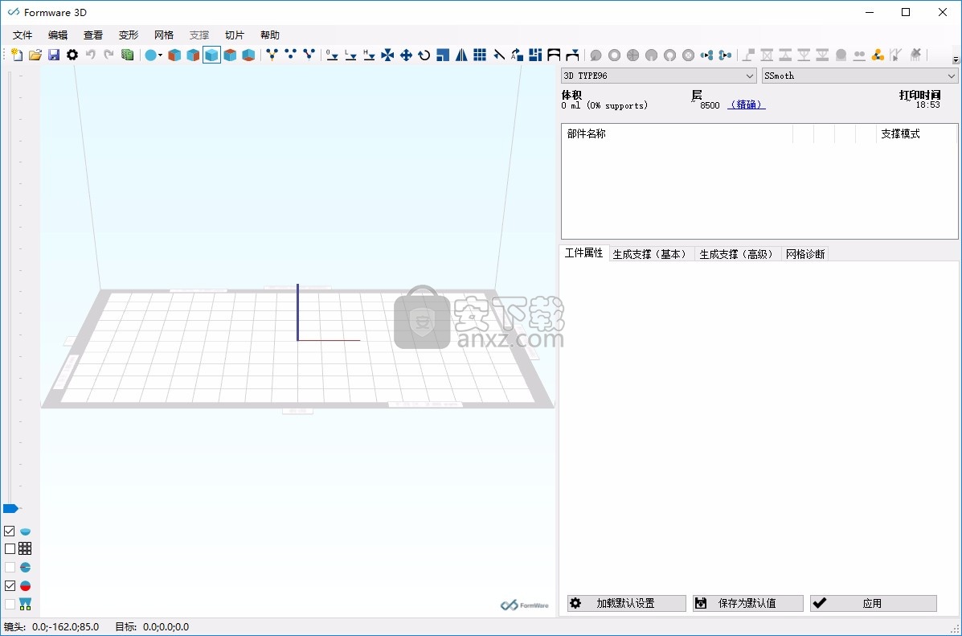Click the 部件名称 column header

point(587,133)
